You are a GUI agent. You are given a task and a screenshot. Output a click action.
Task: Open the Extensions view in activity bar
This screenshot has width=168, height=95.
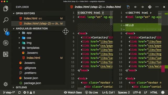coord(6,54)
